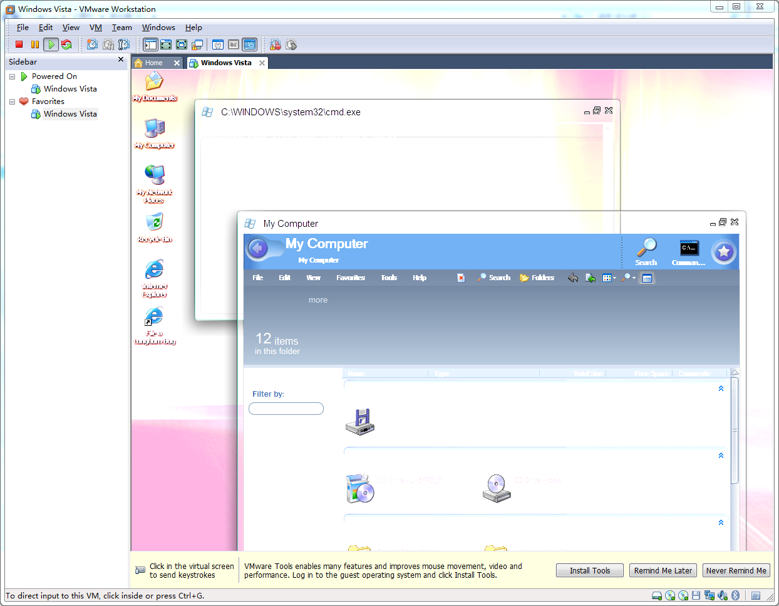This screenshot has height=606, width=779.
Task: Click the Install Tools button
Action: coord(590,570)
